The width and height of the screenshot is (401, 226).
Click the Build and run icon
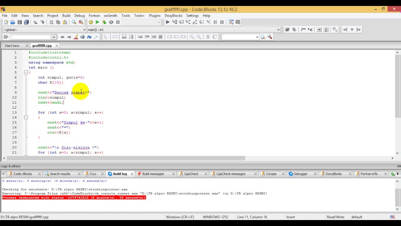tap(104, 22)
